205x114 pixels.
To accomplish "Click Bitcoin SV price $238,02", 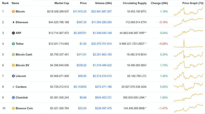I will [x=81, y=65].
